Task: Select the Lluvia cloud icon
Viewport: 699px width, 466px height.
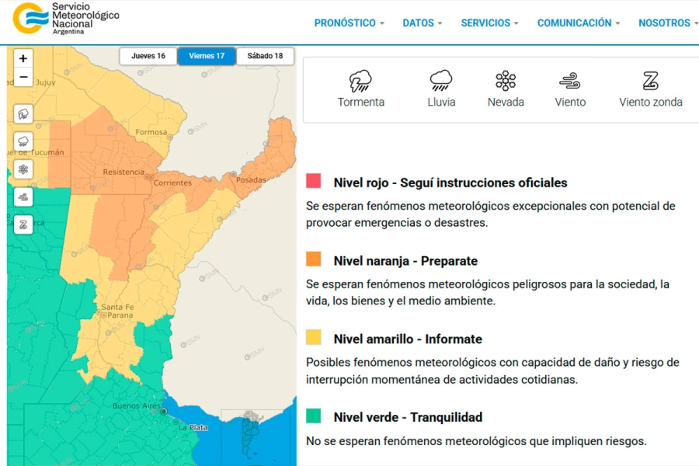Action: click(x=441, y=81)
